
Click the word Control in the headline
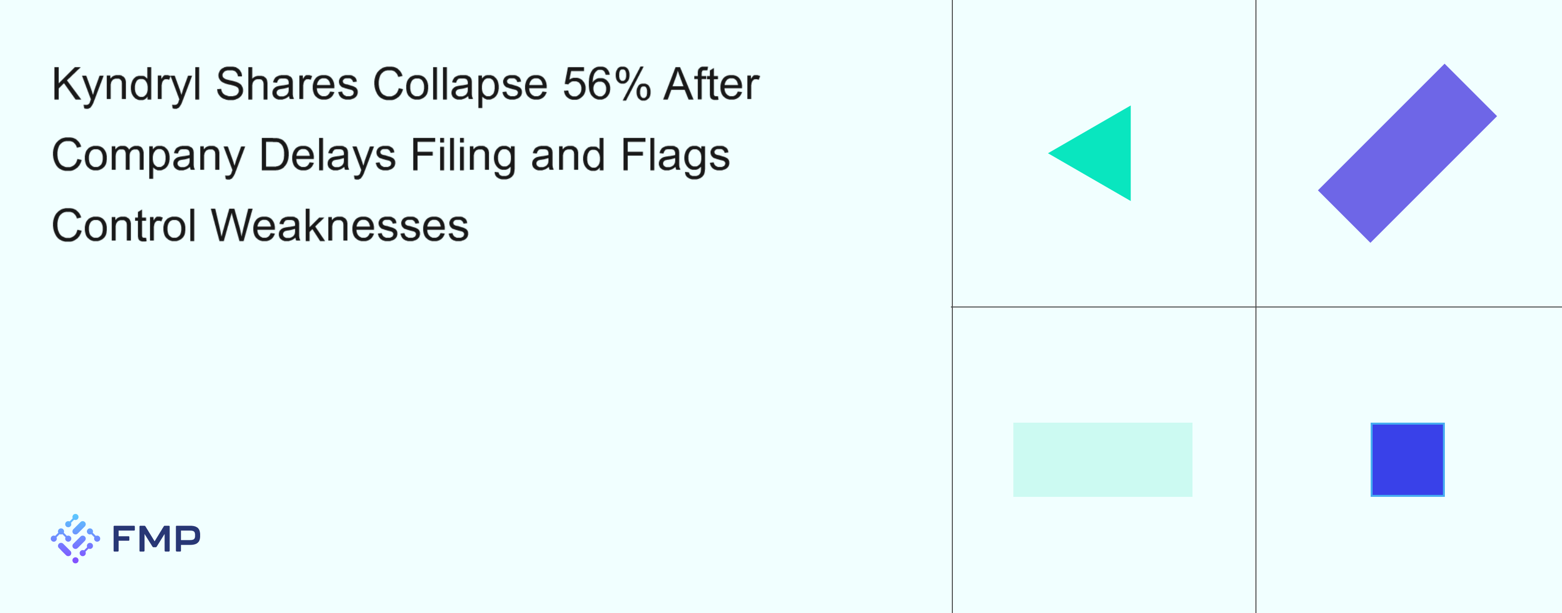click(x=123, y=225)
